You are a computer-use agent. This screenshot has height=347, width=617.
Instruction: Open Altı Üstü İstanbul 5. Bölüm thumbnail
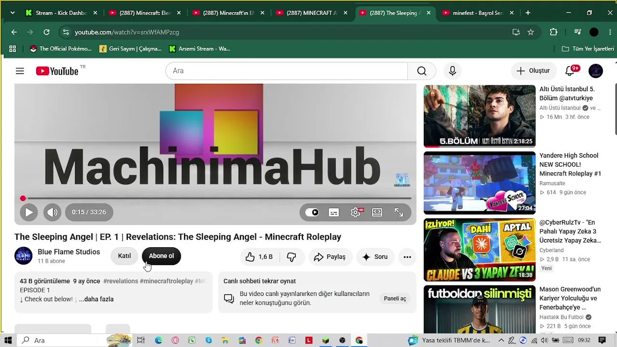pyautogui.click(x=480, y=116)
